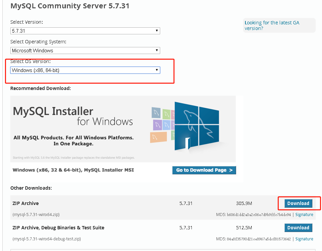Click the 'Select Version:' label
Viewport: 322px width, 251px height.
coord(27,22)
